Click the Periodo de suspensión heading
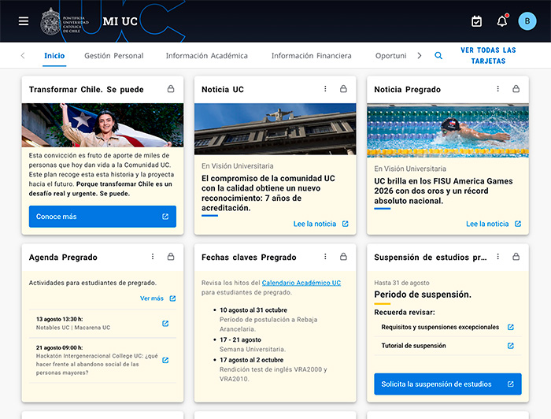551x419 pixels. (x=423, y=295)
